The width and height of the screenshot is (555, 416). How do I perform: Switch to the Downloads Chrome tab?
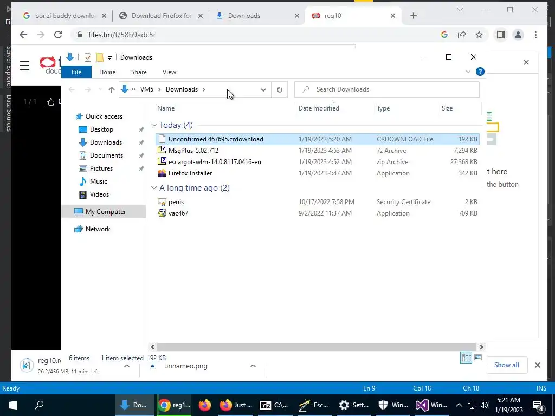coord(257,16)
